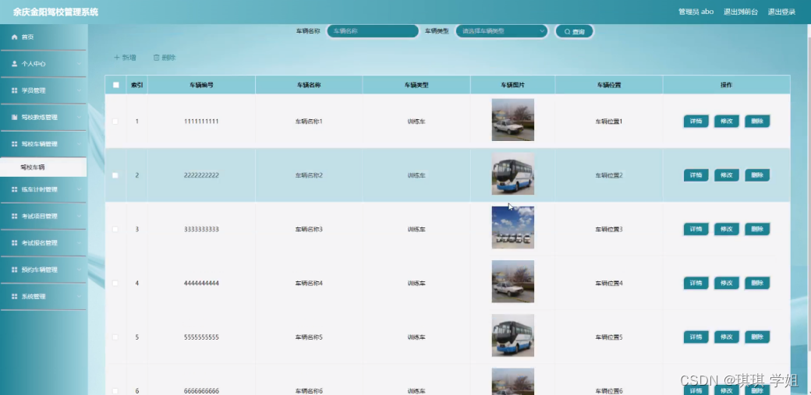Open 详情 for vehicle 2222222222

pos(696,175)
